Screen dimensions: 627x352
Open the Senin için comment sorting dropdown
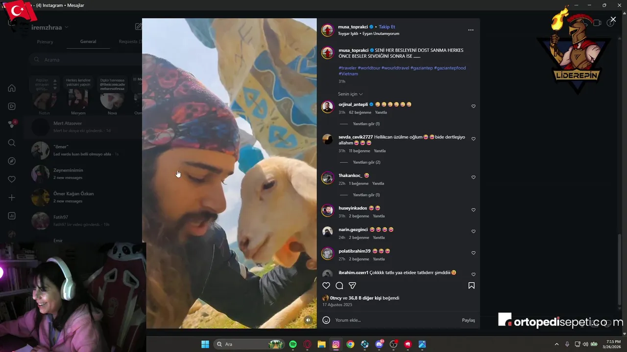point(350,94)
